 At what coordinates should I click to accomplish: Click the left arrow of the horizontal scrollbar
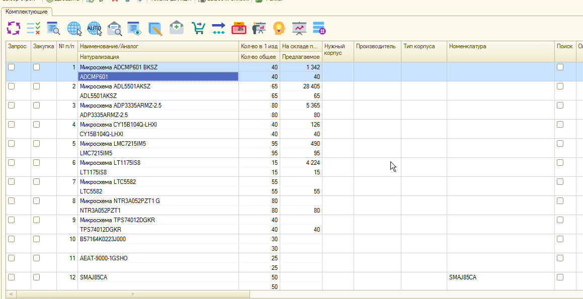pos(10,294)
